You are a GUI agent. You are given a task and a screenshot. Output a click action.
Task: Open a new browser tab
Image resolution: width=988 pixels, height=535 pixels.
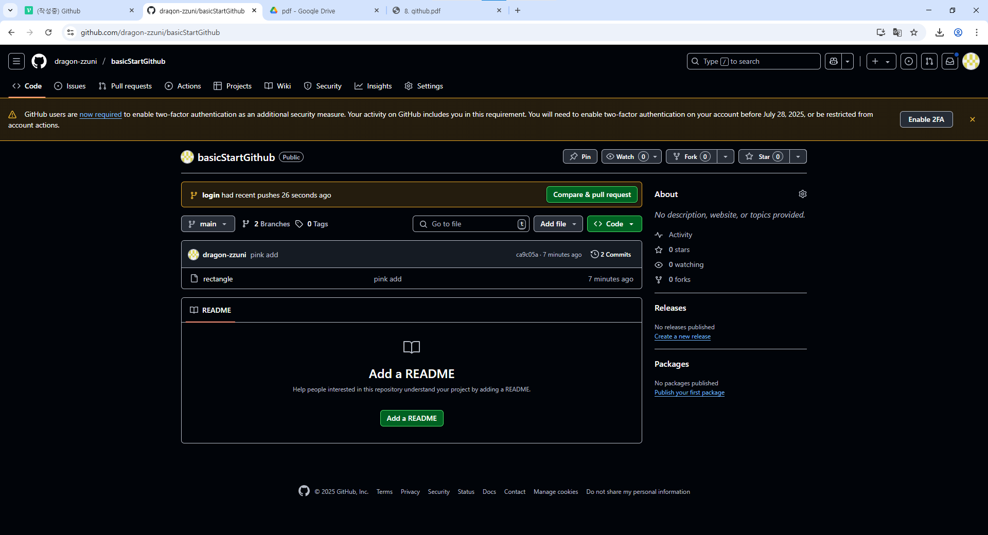(x=518, y=10)
